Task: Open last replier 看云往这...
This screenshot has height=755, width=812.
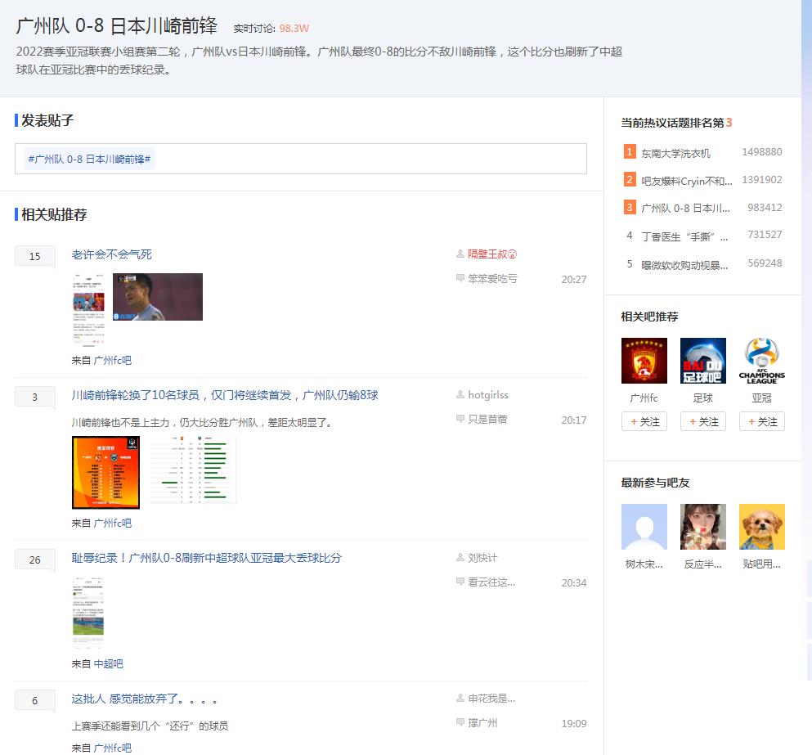Action: 491,582
